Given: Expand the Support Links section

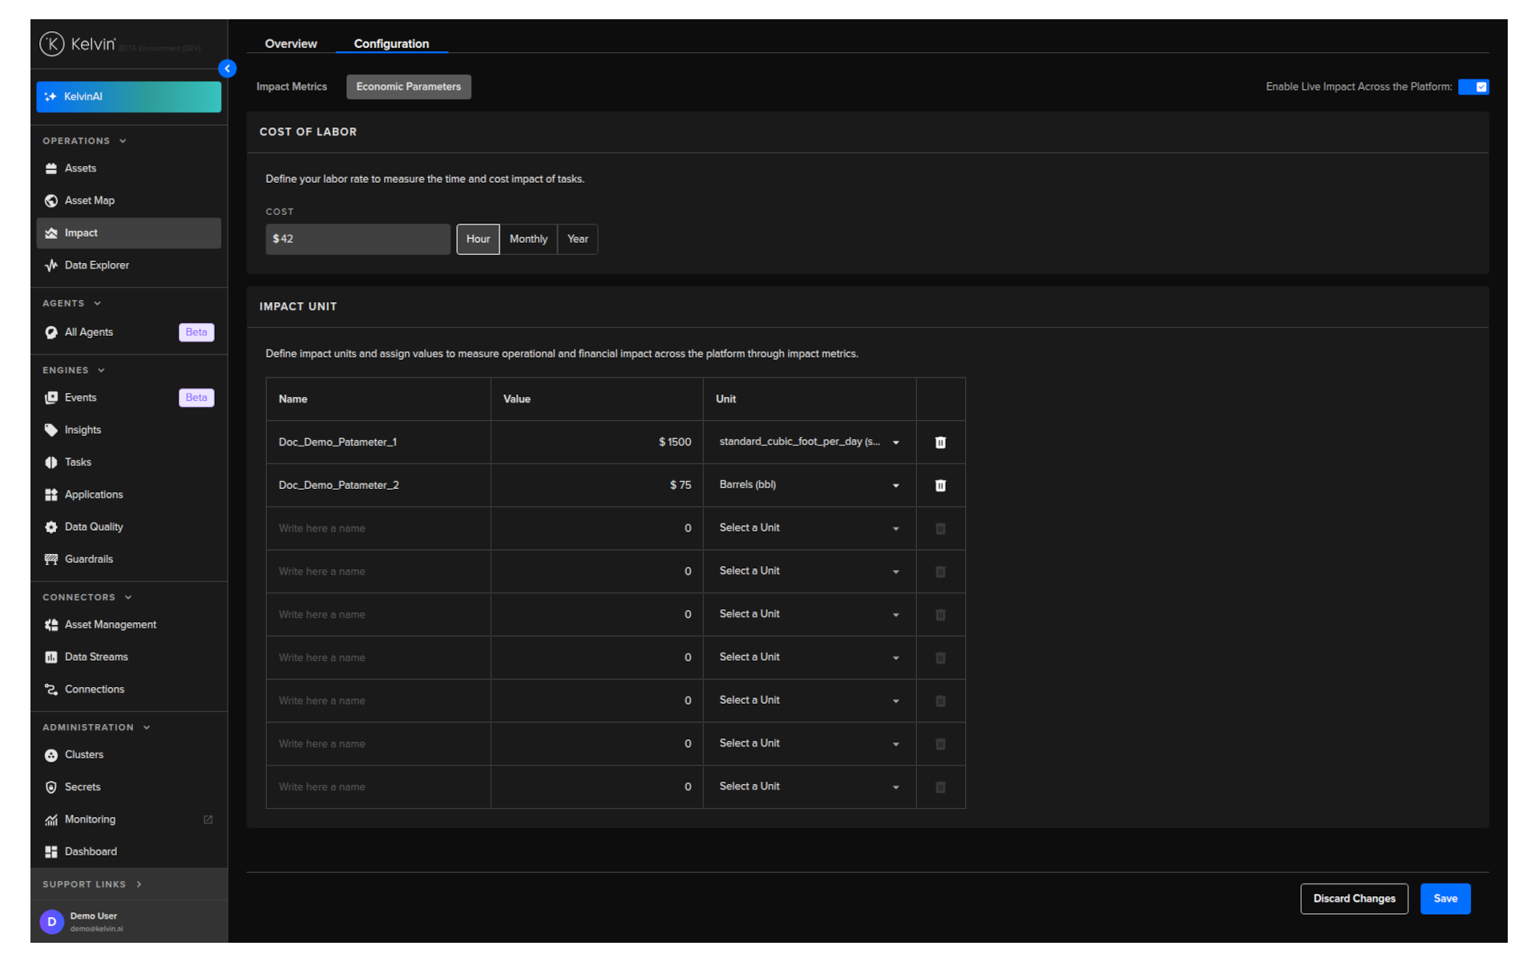Looking at the screenshot, I should click(x=92, y=884).
